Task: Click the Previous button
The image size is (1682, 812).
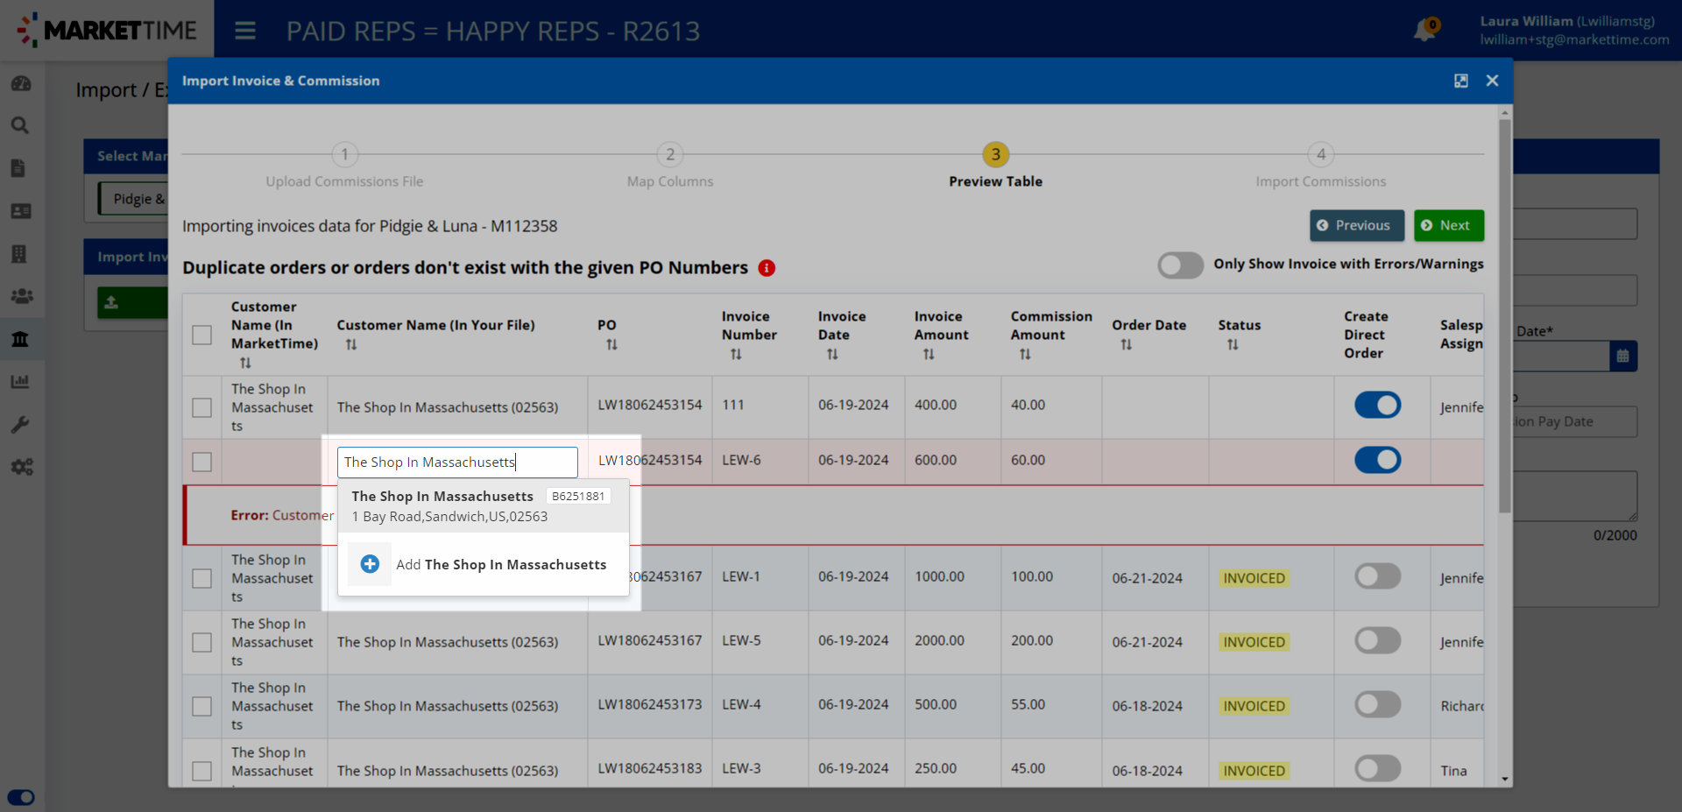Action: pos(1356,225)
